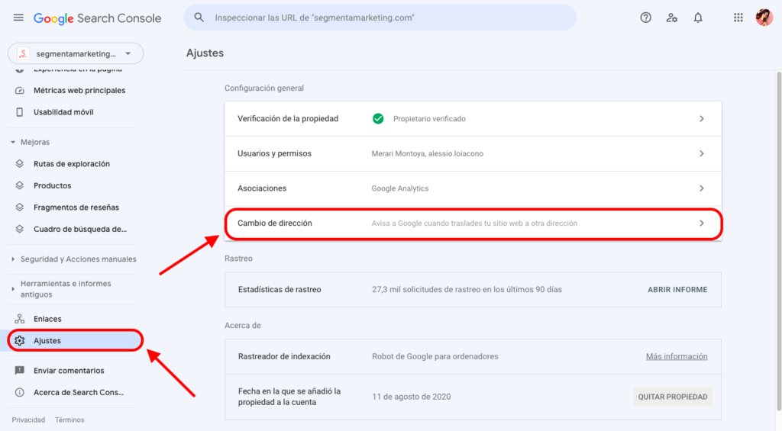Open the Más información link

tap(677, 356)
